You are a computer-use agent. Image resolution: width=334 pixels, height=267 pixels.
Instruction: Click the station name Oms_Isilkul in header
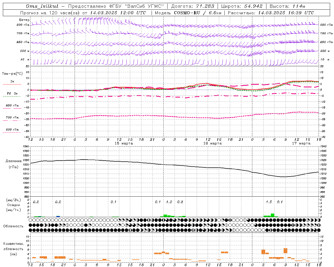42,6
